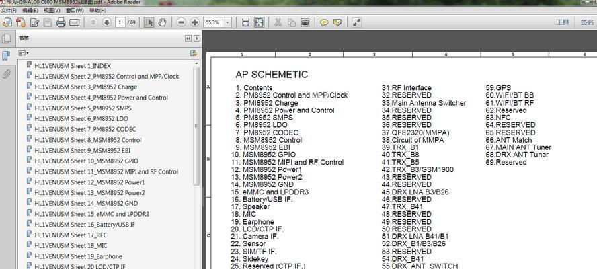This screenshot has height=269, width=597.
Task: Click the open file toolbar icon
Action: point(7,22)
